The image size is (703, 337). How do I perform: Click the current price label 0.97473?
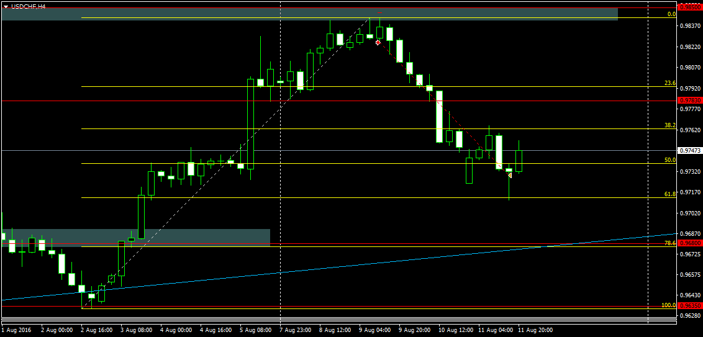tap(691, 151)
